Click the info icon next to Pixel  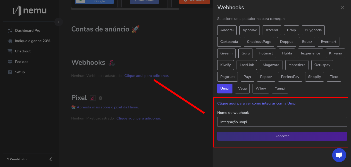pyautogui.click(x=101, y=98)
